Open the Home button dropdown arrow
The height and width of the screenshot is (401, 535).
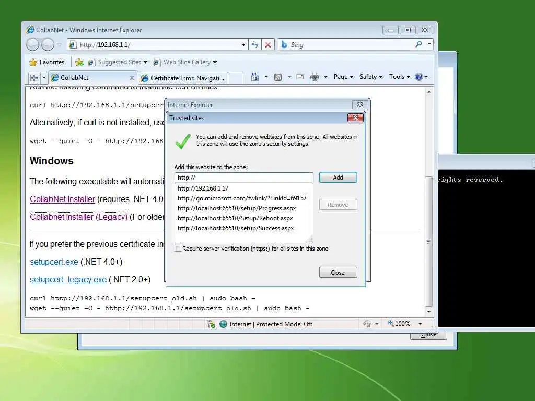click(x=266, y=77)
